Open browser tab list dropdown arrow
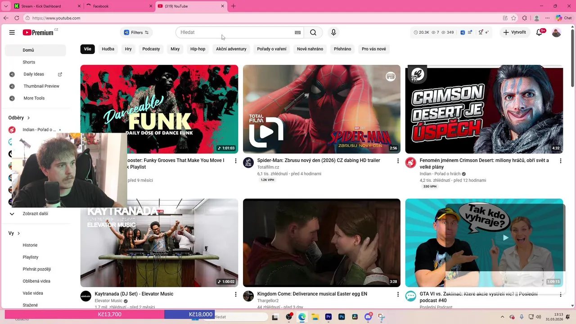The height and width of the screenshot is (324, 576). point(6,6)
